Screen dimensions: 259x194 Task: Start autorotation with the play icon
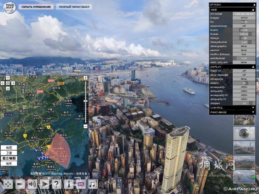click(45, 184)
